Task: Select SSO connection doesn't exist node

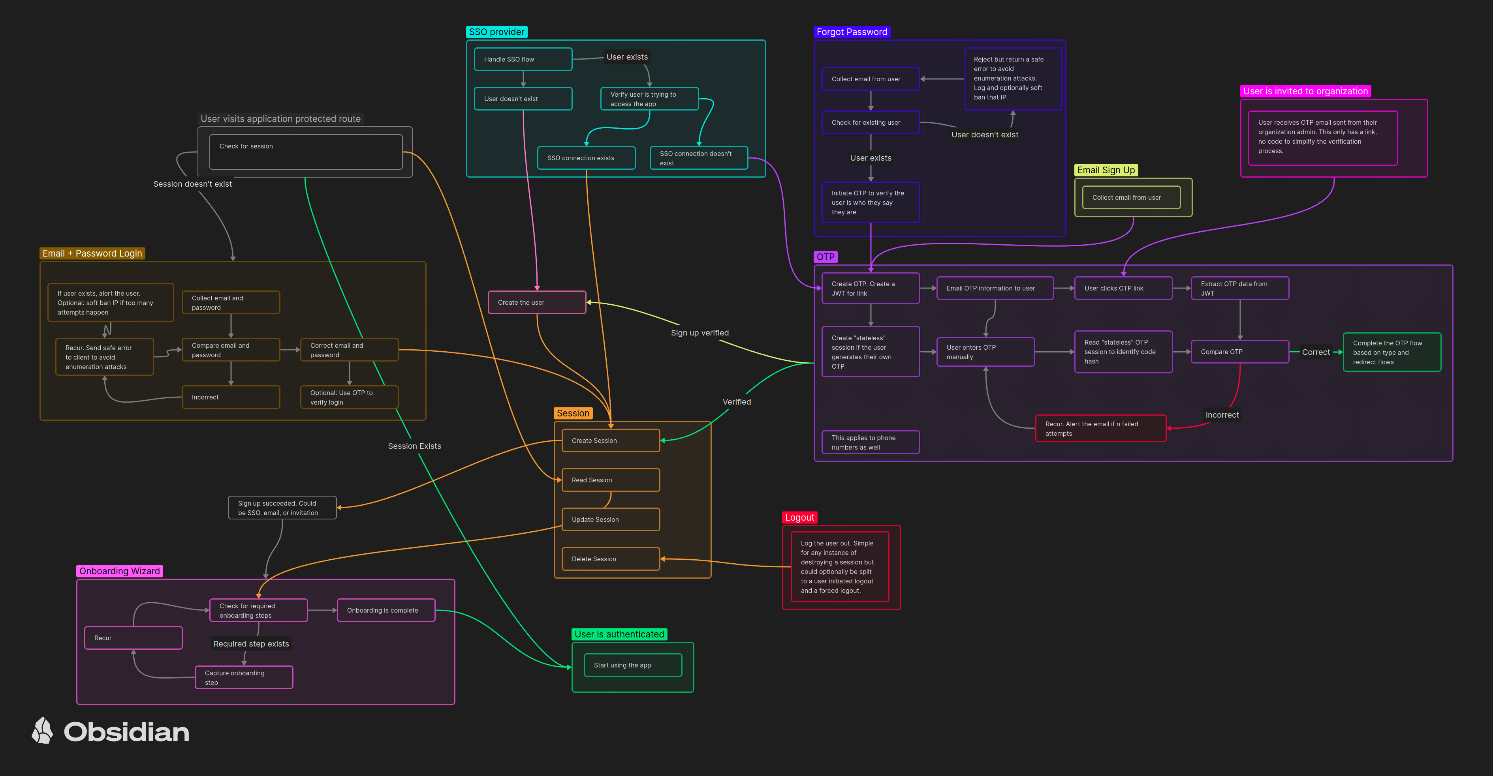Action: coord(698,157)
